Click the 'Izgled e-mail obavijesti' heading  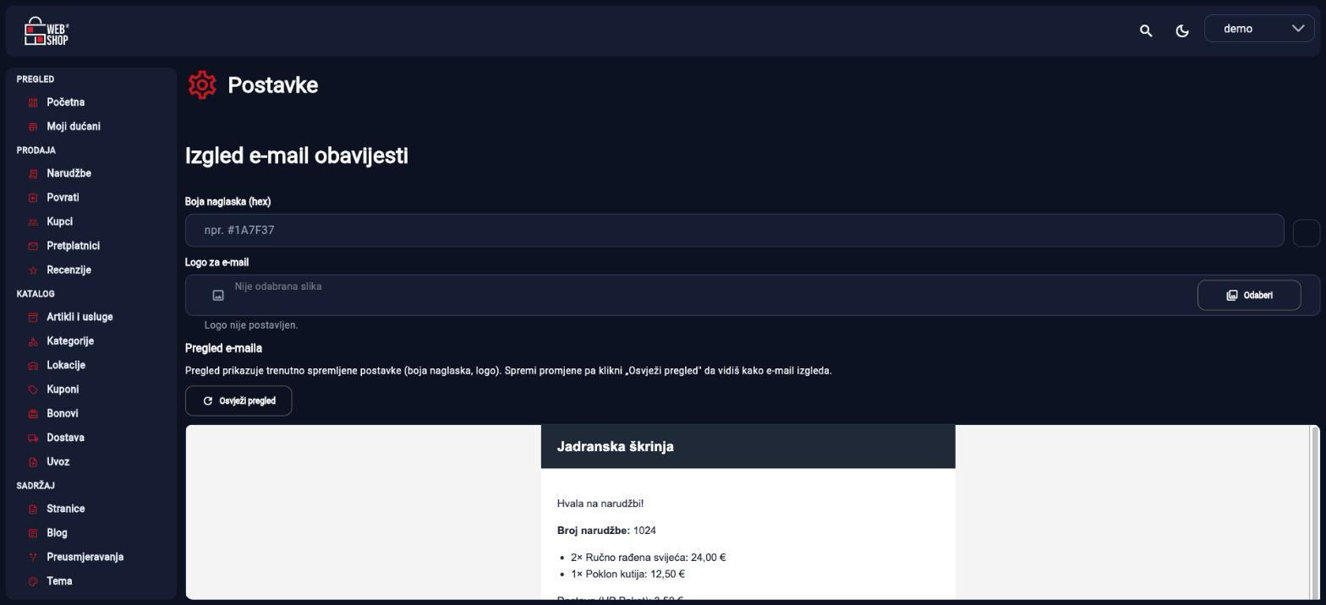[x=297, y=155]
